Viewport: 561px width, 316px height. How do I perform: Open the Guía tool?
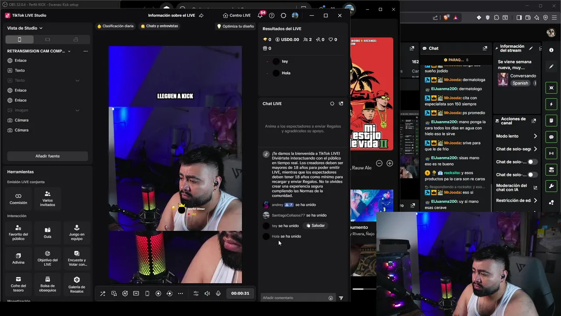(47, 233)
